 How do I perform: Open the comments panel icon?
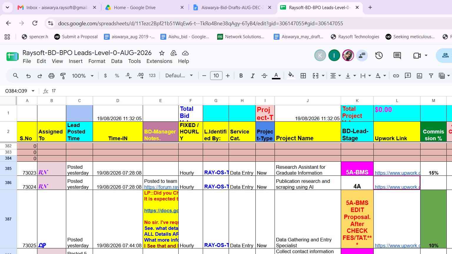397,55
